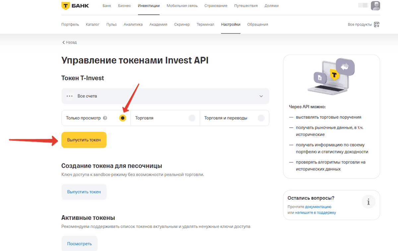Open the Мобильная связь top menu
Viewport: 398px width, 251px height.
coord(182,6)
